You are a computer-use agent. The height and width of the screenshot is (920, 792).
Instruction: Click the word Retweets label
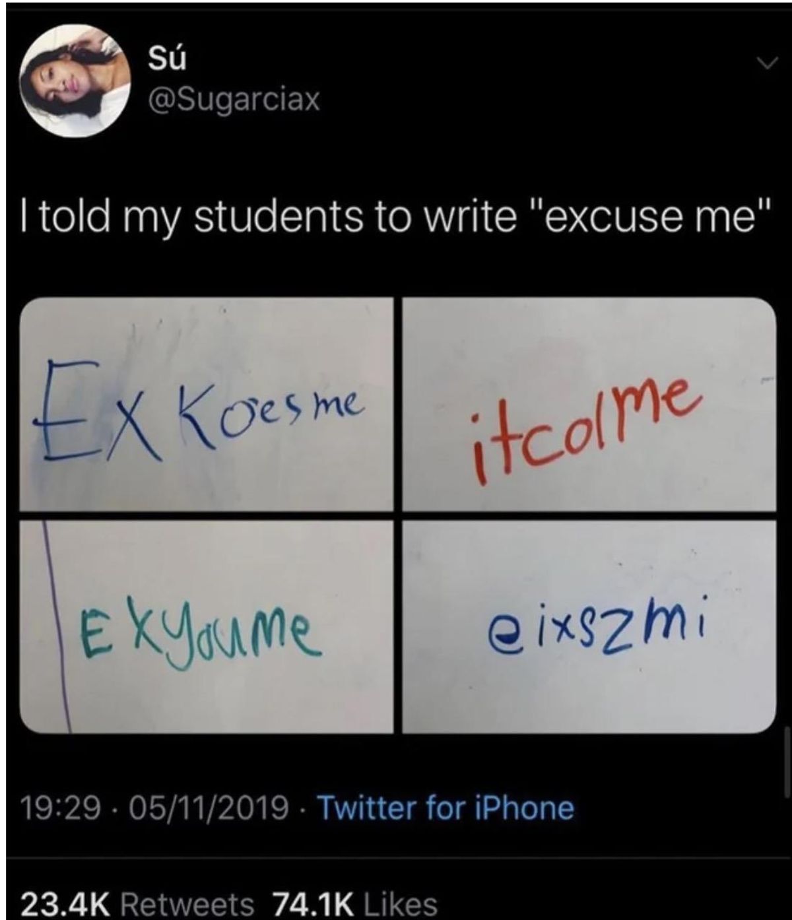[x=188, y=904]
